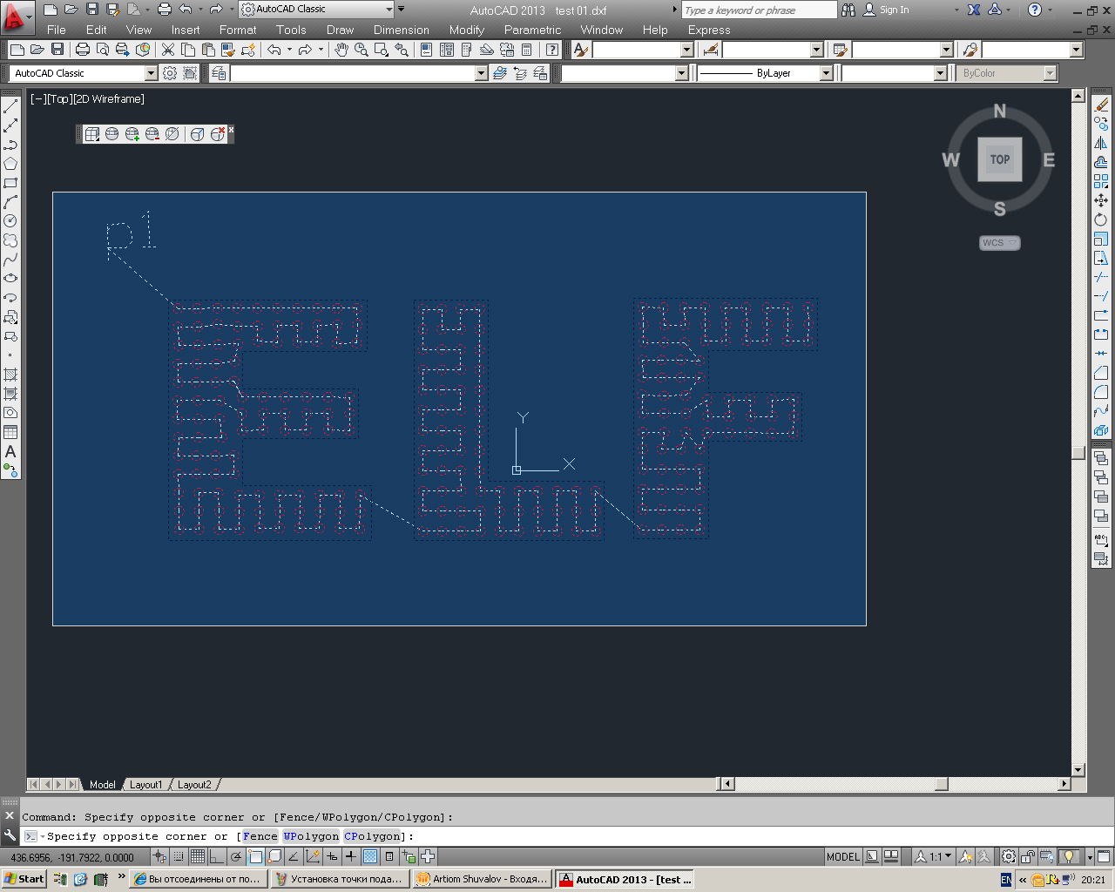Click the binoculars search icon
Screen dimensions: 1115x892
848,10
